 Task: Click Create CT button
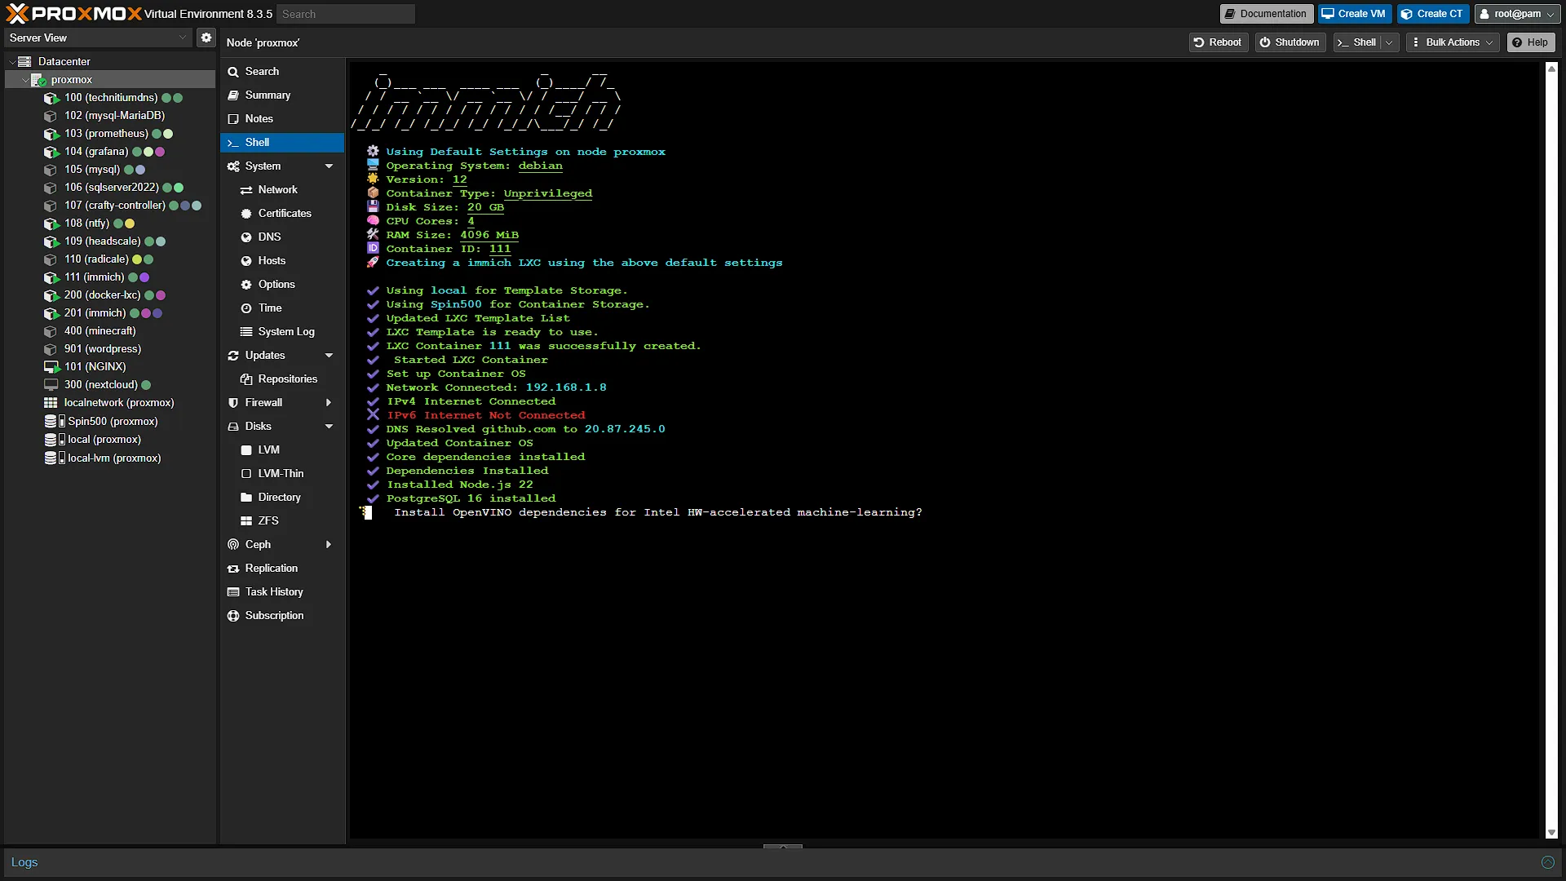(x=1433, y=14)
